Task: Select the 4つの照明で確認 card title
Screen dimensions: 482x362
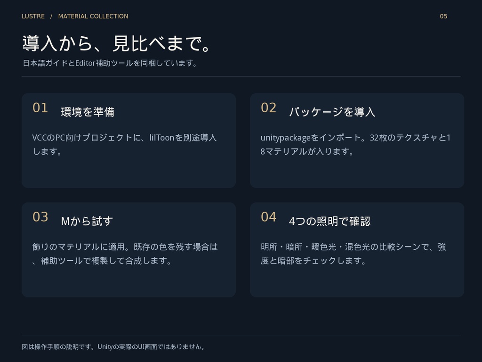Action: [329, 221]
